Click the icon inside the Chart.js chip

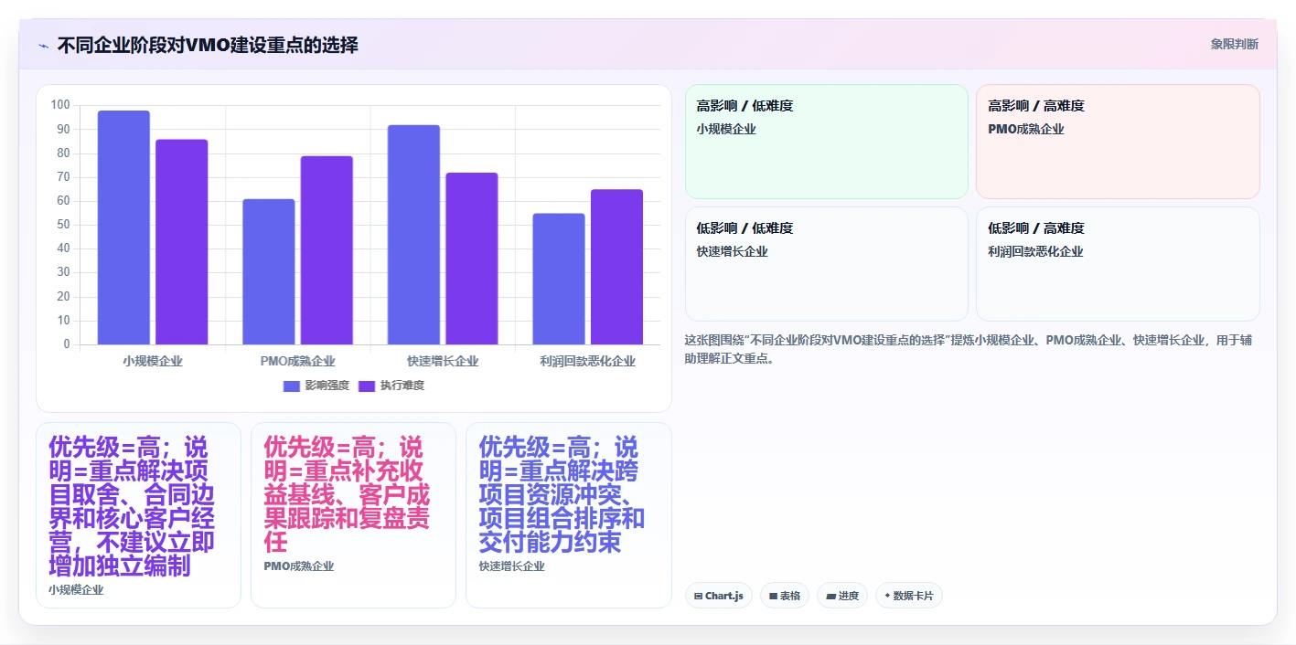point(699,596)
